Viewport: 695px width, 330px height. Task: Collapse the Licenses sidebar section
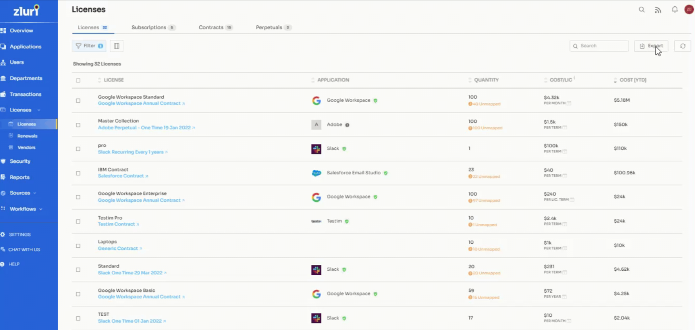tap(39, 110)
